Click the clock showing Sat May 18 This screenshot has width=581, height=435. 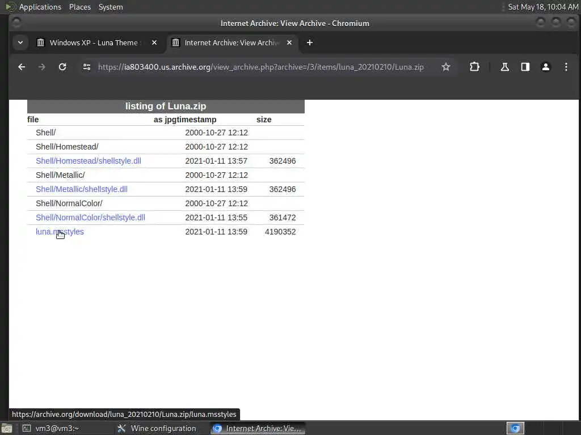pyautogui.click(x=543, y=7)
